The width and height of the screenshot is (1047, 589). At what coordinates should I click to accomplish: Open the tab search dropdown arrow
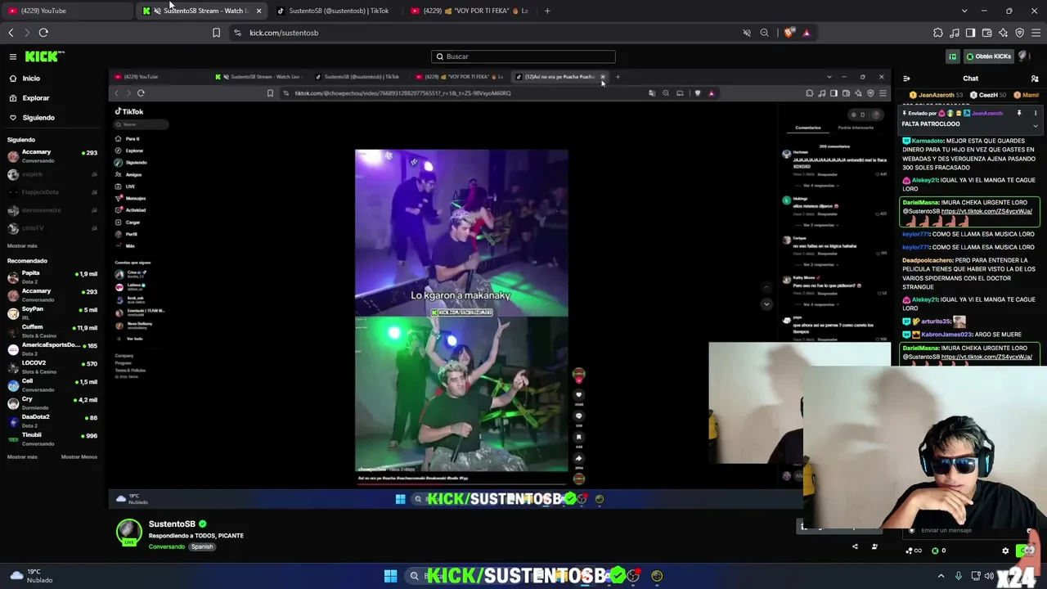pos(964,11)
